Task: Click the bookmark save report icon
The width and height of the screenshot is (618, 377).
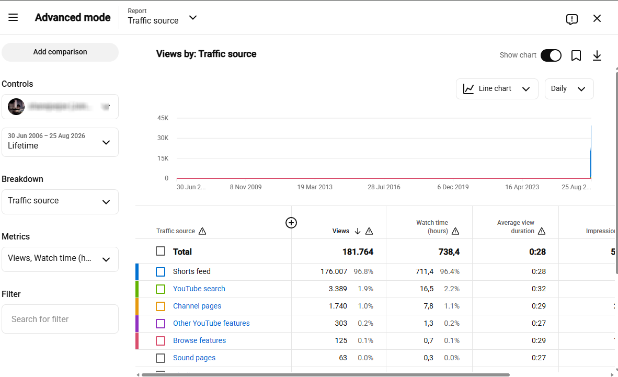Action: click(x=576, y=55)
